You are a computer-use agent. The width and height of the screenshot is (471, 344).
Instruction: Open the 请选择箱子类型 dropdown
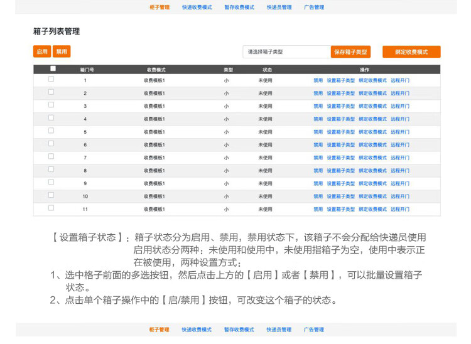tap(286, 52)
